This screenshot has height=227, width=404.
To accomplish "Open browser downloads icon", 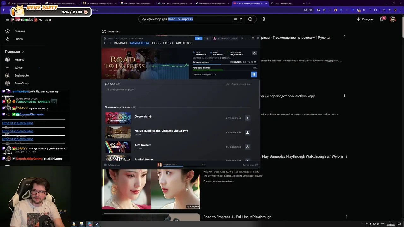I will (x=383, y=10).
